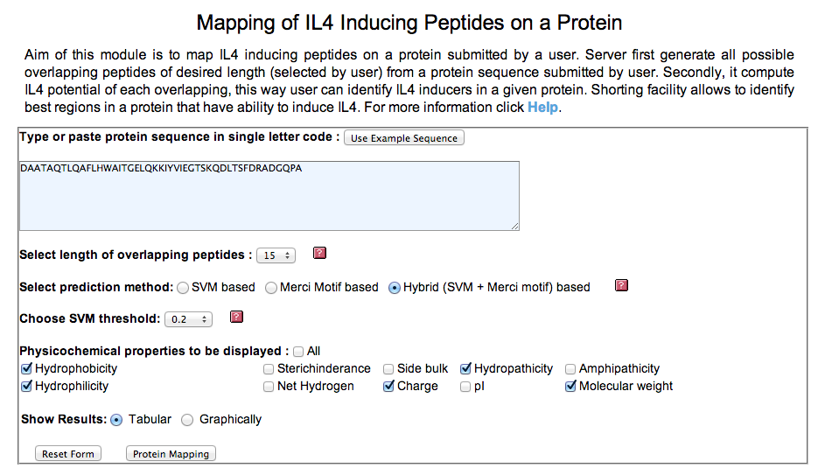
Task: Enable the Sterichinderance checkbox
Action: (x=269, y=368)
